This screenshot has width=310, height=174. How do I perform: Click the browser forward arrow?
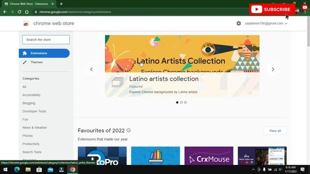click(x=12, y=12)
